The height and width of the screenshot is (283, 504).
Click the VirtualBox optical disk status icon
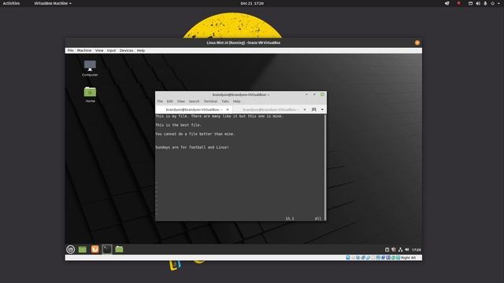pos(353,258)
